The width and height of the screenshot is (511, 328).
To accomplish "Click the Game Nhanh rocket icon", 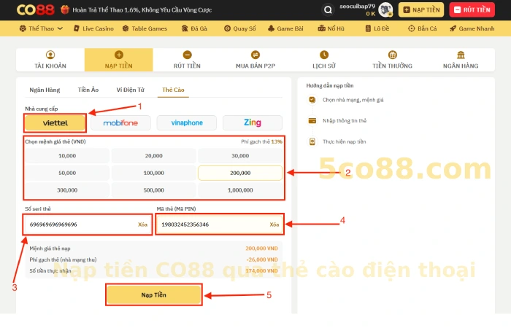I will click(453, 28).
